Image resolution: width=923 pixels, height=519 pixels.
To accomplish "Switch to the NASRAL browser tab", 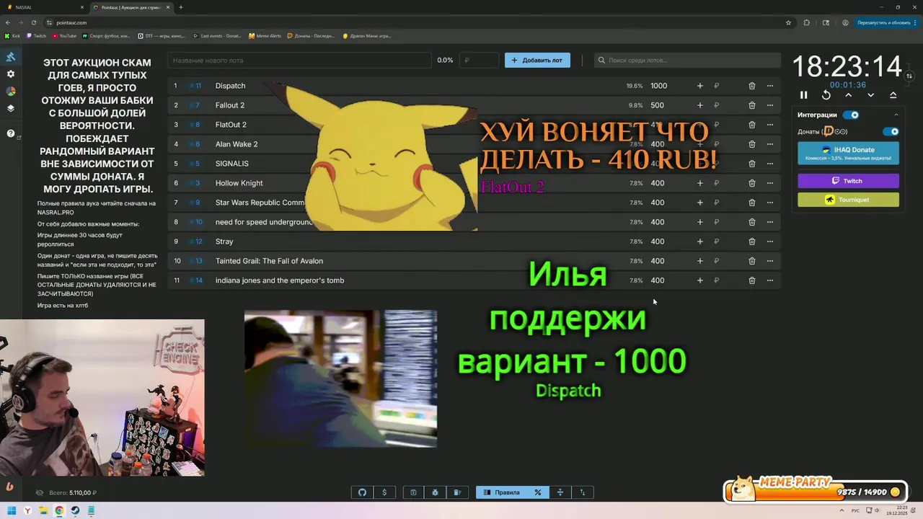I will 45,7.
